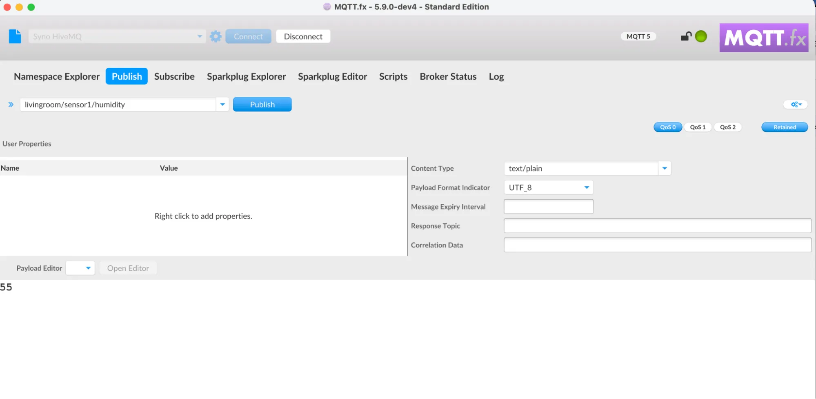Click the unlocked padlock icon
Screen dimensions: 816x399
pyautogui.click(x=686, y=36)
